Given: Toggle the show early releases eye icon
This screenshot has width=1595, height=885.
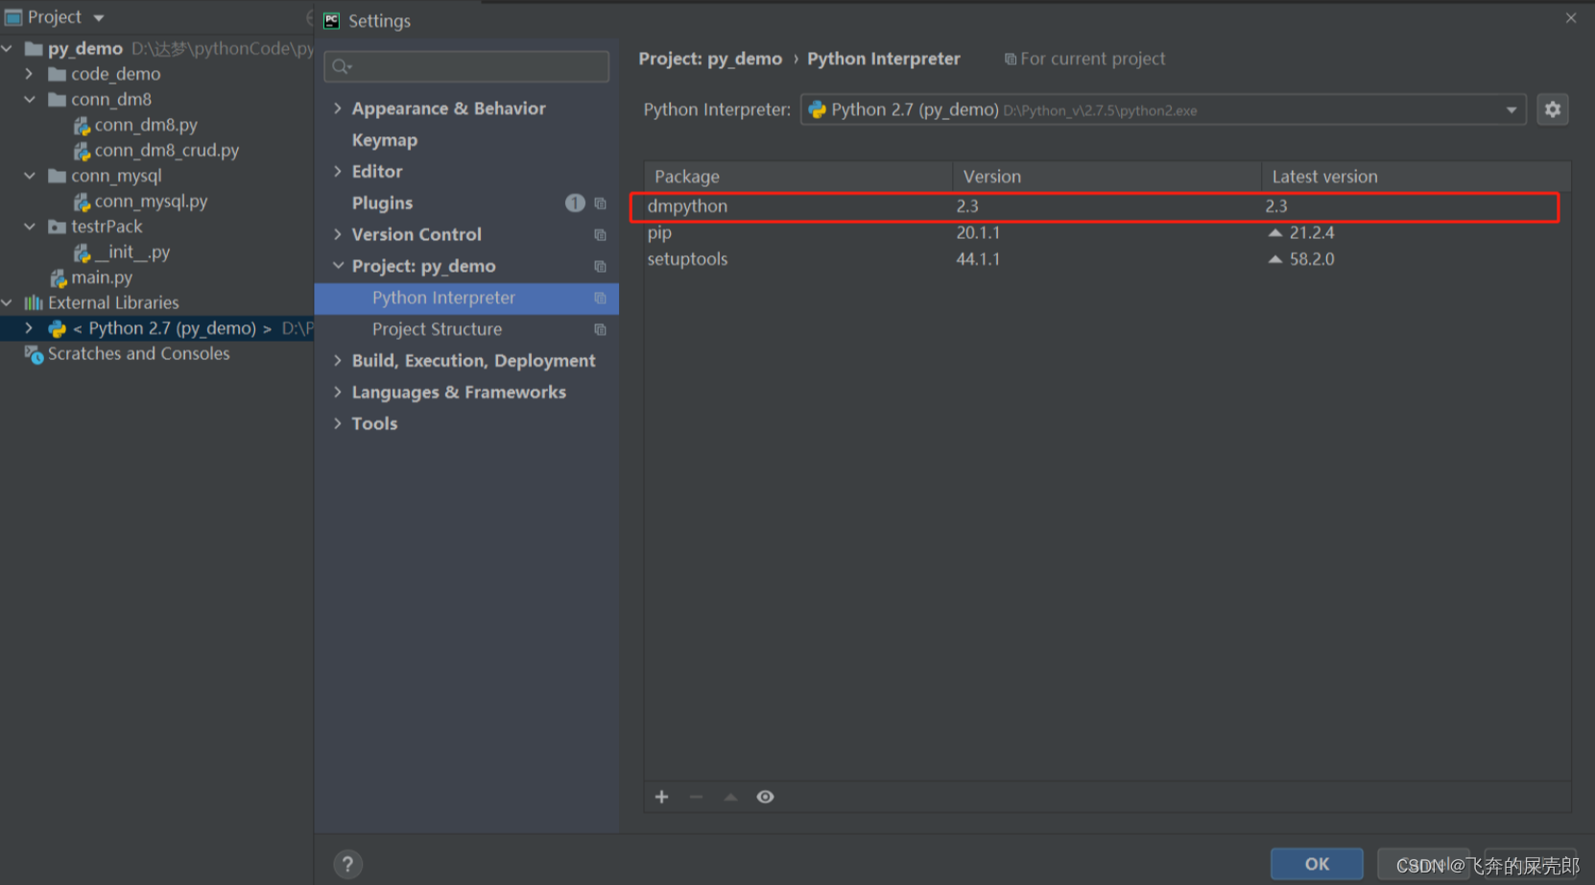Looking at the screenshot, I should coord(765,797).
